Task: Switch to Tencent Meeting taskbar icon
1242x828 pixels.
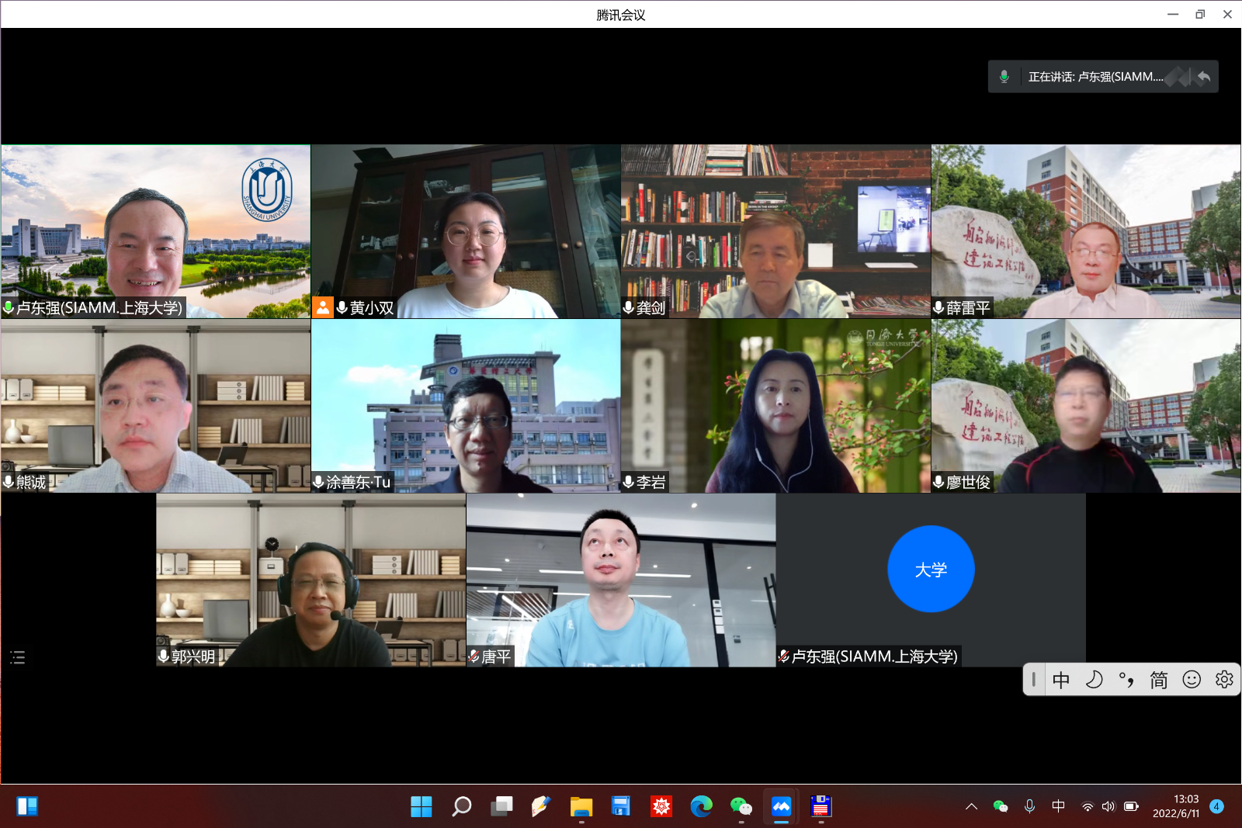Action: (781, 806)
